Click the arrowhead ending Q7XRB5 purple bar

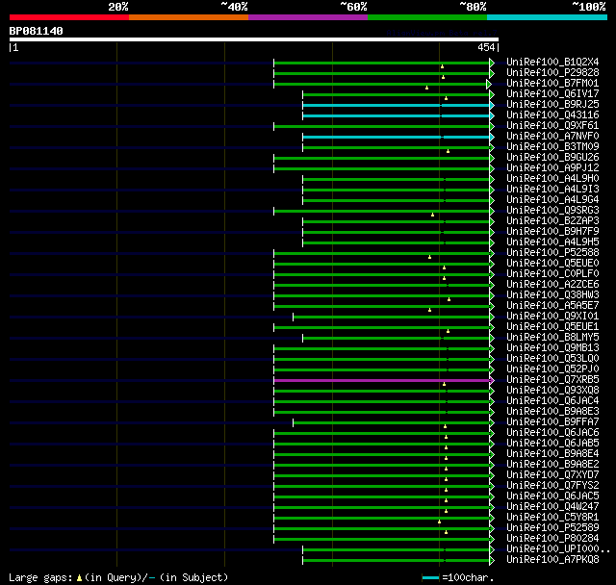492,380
